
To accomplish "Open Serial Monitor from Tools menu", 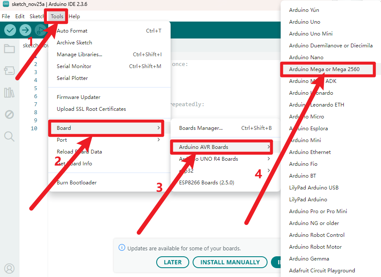I will [109, 66].
